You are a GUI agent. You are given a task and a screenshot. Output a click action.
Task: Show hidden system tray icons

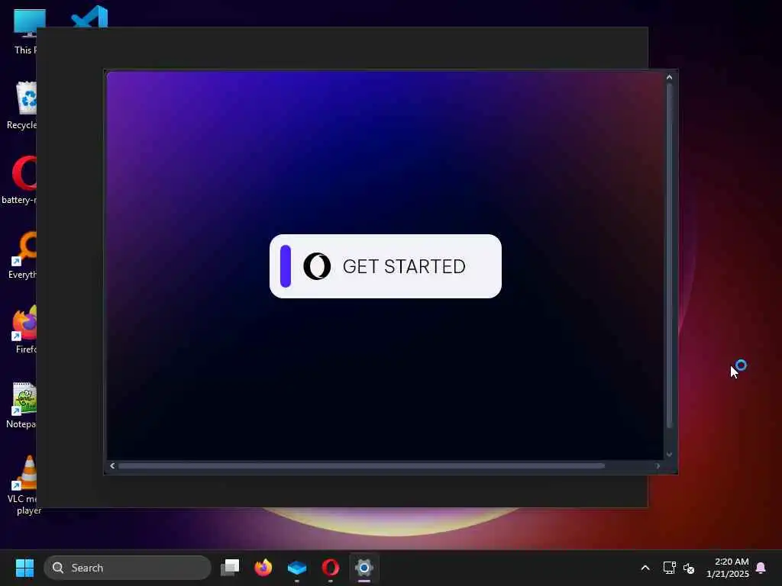[x=645, y=568]
